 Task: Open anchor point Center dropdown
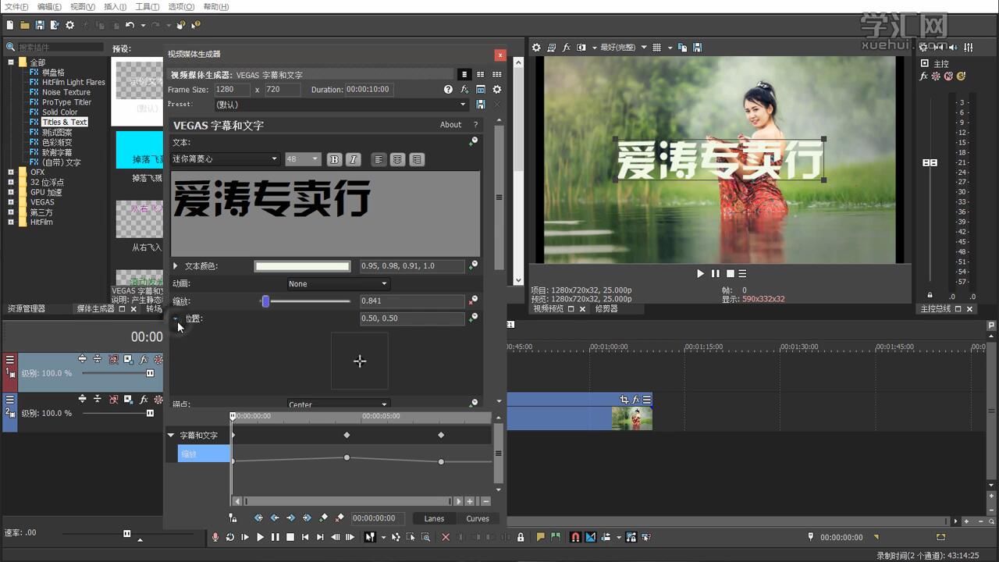point(337,404)
